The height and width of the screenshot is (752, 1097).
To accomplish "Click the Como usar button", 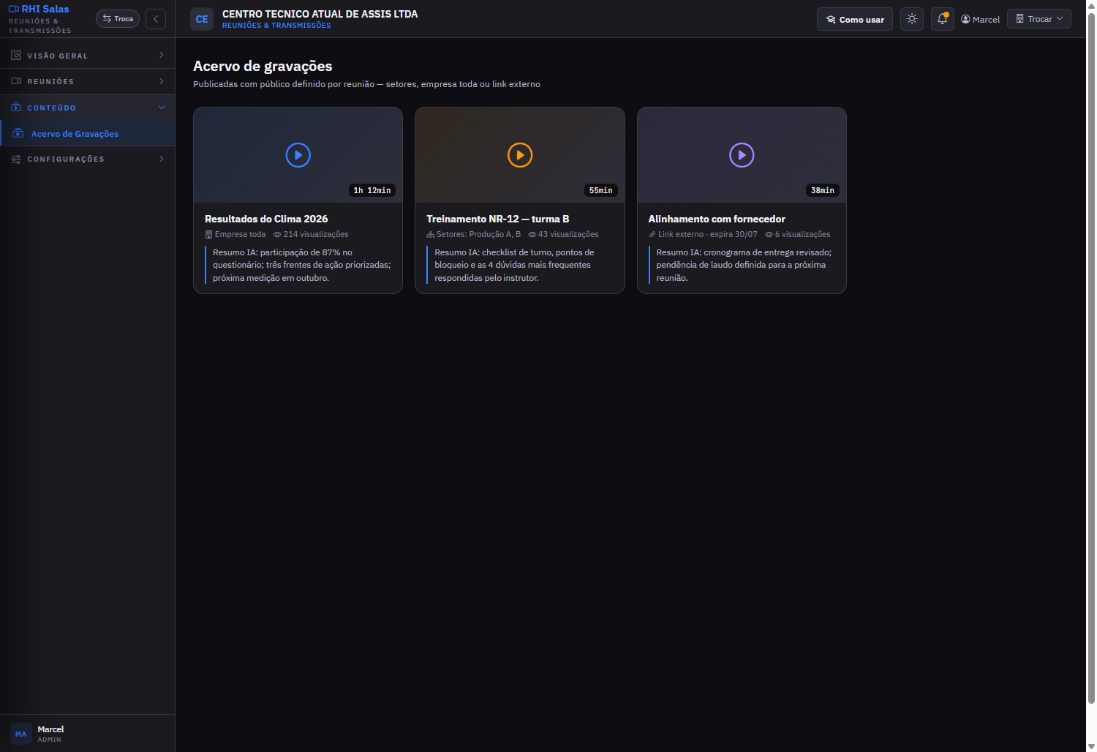I will 855,19.
